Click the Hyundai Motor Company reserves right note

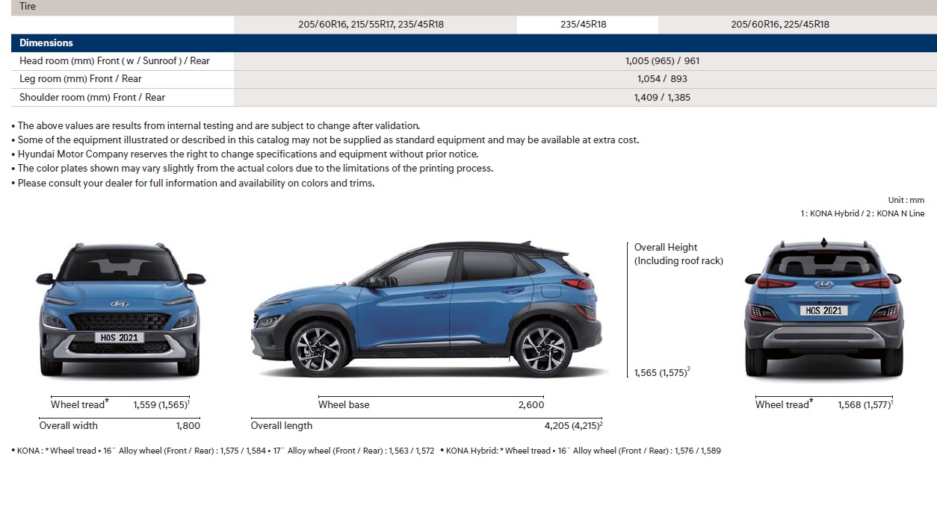[x=244, y=154]
